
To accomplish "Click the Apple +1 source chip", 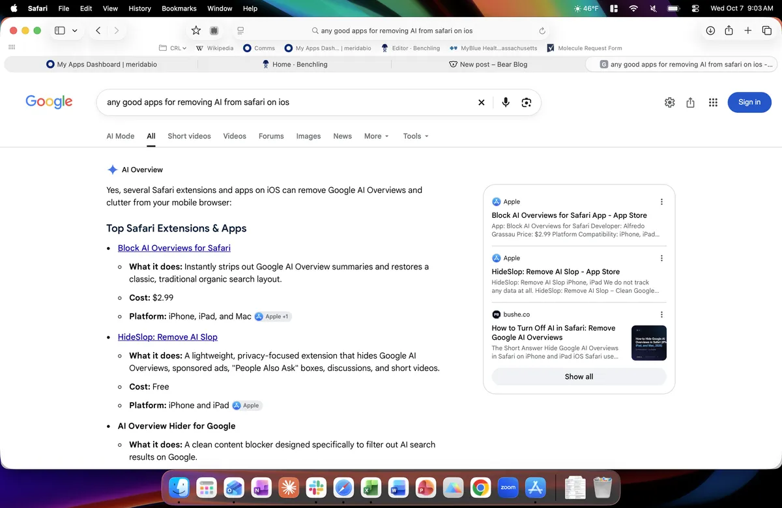I will (x=273, y=316).
